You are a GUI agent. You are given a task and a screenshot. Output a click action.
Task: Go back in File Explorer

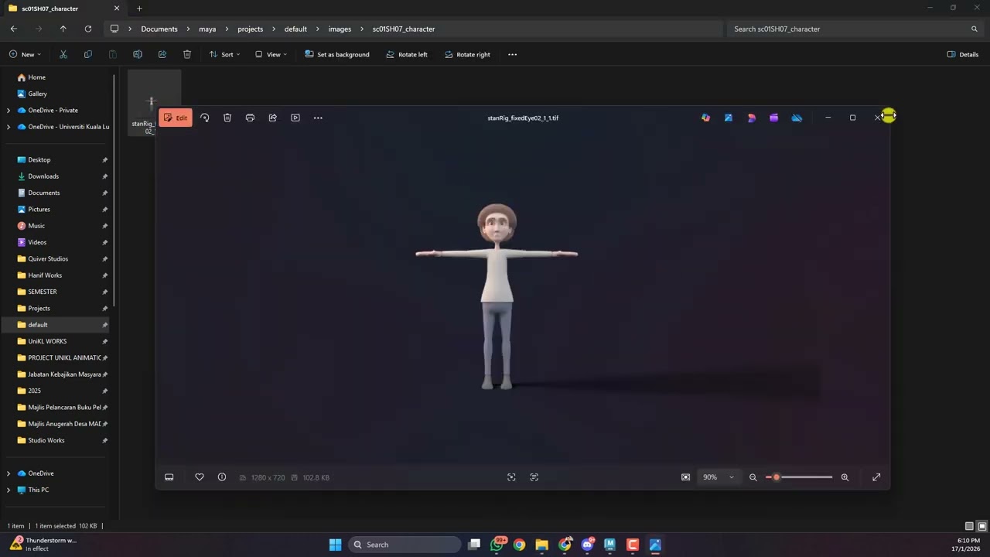(14, 29)
